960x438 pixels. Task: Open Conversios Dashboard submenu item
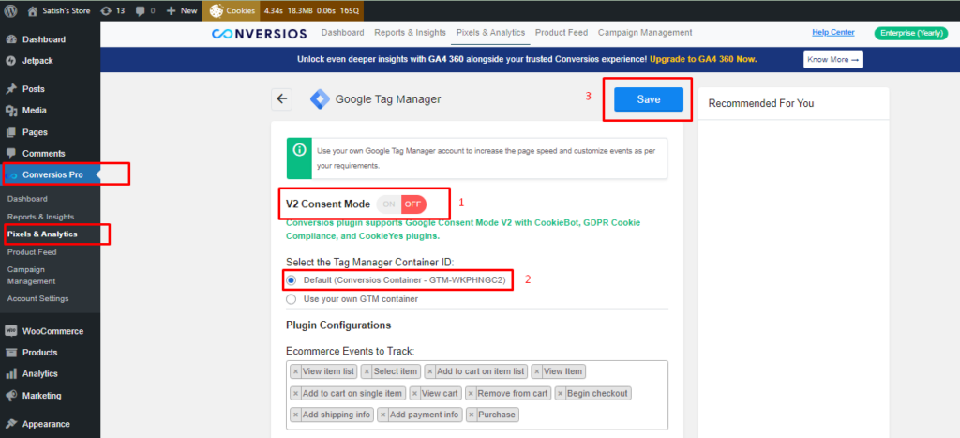point(27,199)
